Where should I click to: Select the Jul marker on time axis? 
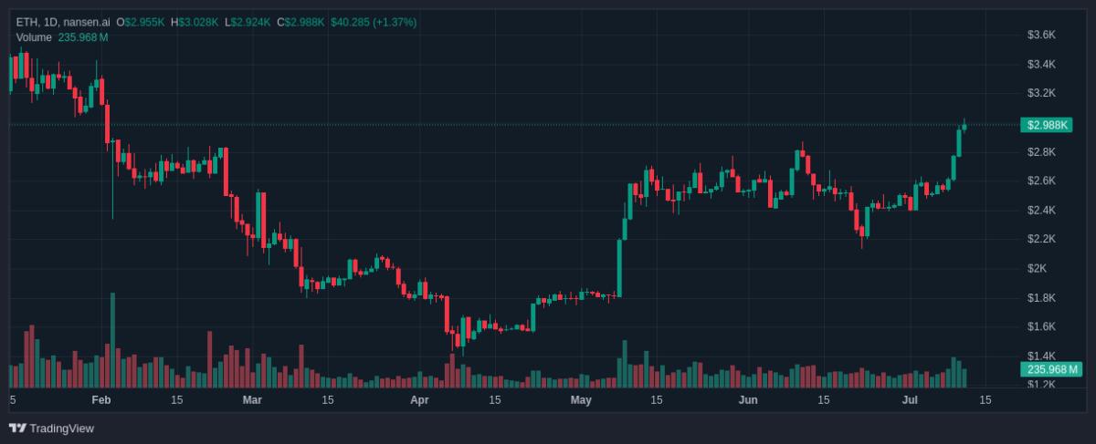(x=910, y=399)
